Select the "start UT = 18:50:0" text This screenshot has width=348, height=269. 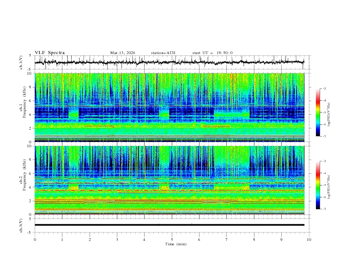coord(212,53)
